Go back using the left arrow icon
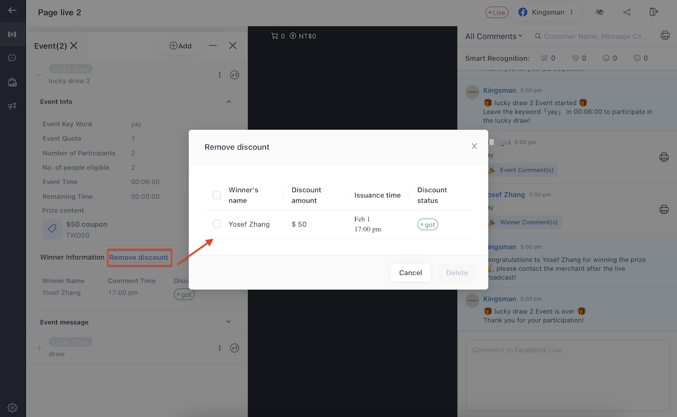 (12, 11)
